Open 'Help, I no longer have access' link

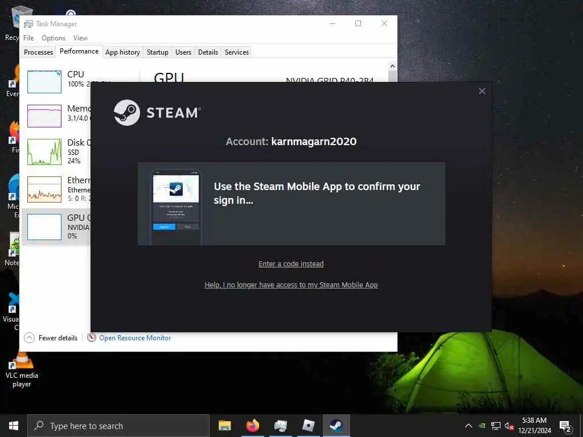[291, 285]
